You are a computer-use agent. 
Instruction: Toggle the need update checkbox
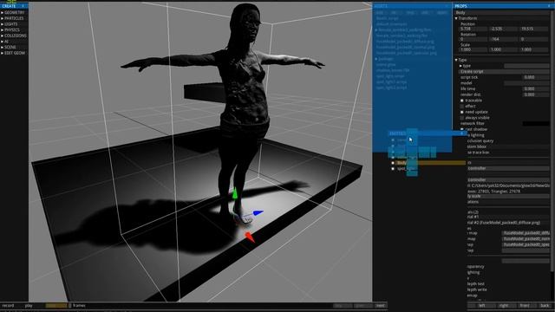click(462, 112)
